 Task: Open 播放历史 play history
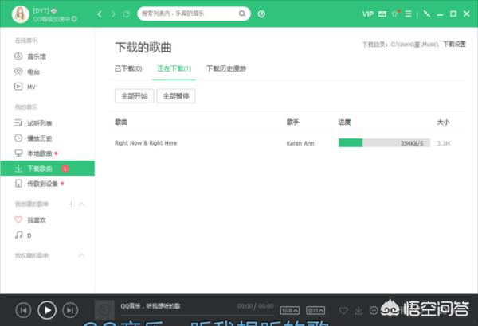click(x=39, y=138)
